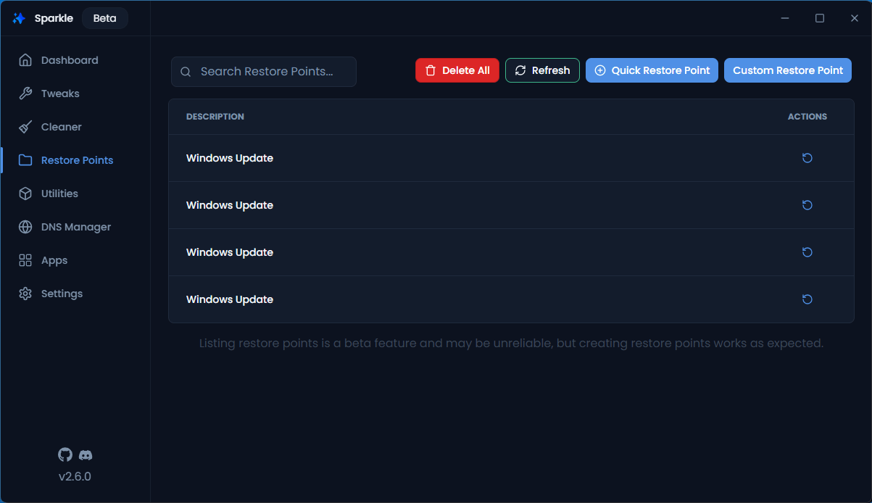Open the Discord icon link
The height and width of the screenshot is (503, 872).
pos(86,455)
